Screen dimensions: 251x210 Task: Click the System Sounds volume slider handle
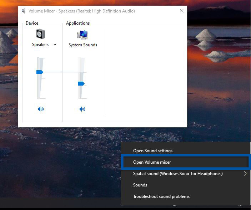coord(81,83)
